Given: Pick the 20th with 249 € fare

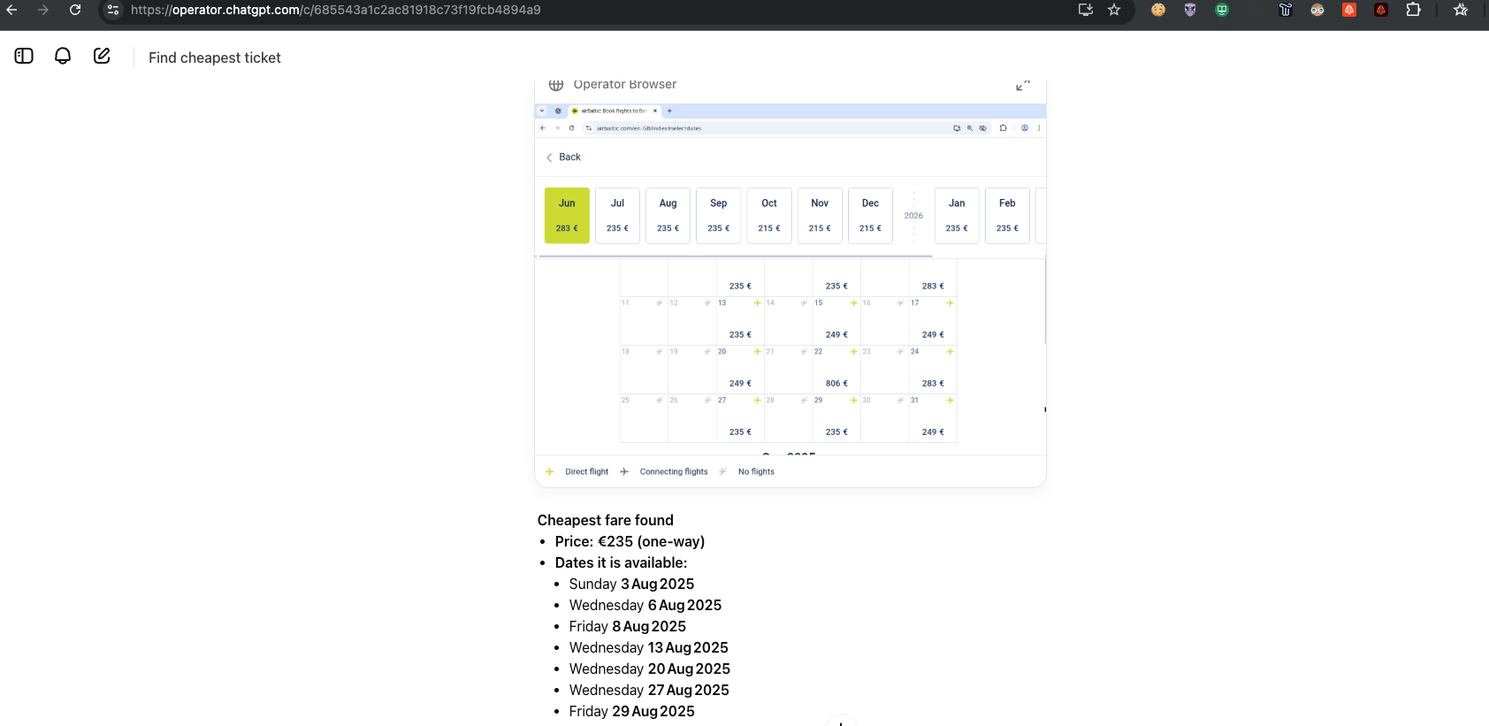Looking at the screenshot, I should tap(740, 370).
